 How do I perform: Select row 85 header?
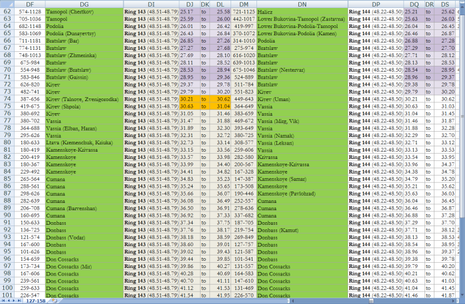point(7,179)
